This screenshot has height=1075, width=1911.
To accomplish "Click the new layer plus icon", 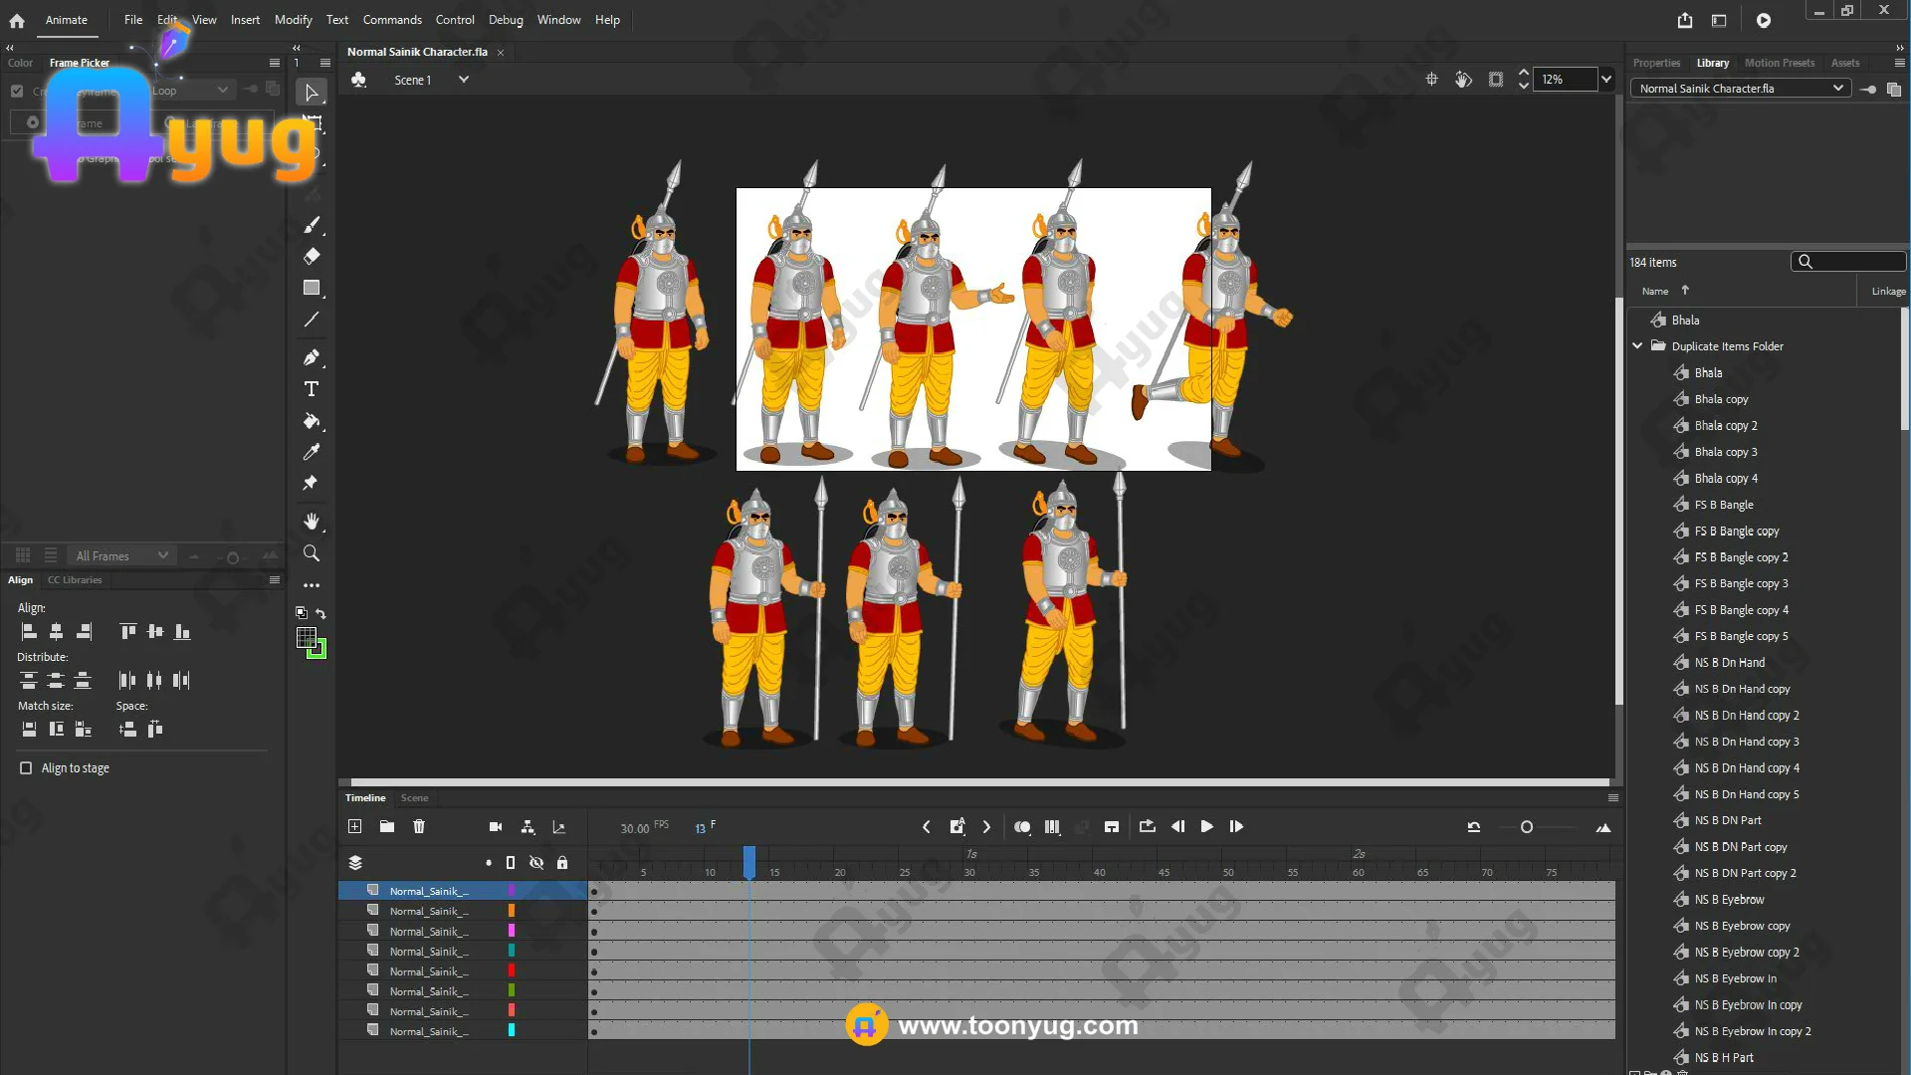I will pos(354,826).
